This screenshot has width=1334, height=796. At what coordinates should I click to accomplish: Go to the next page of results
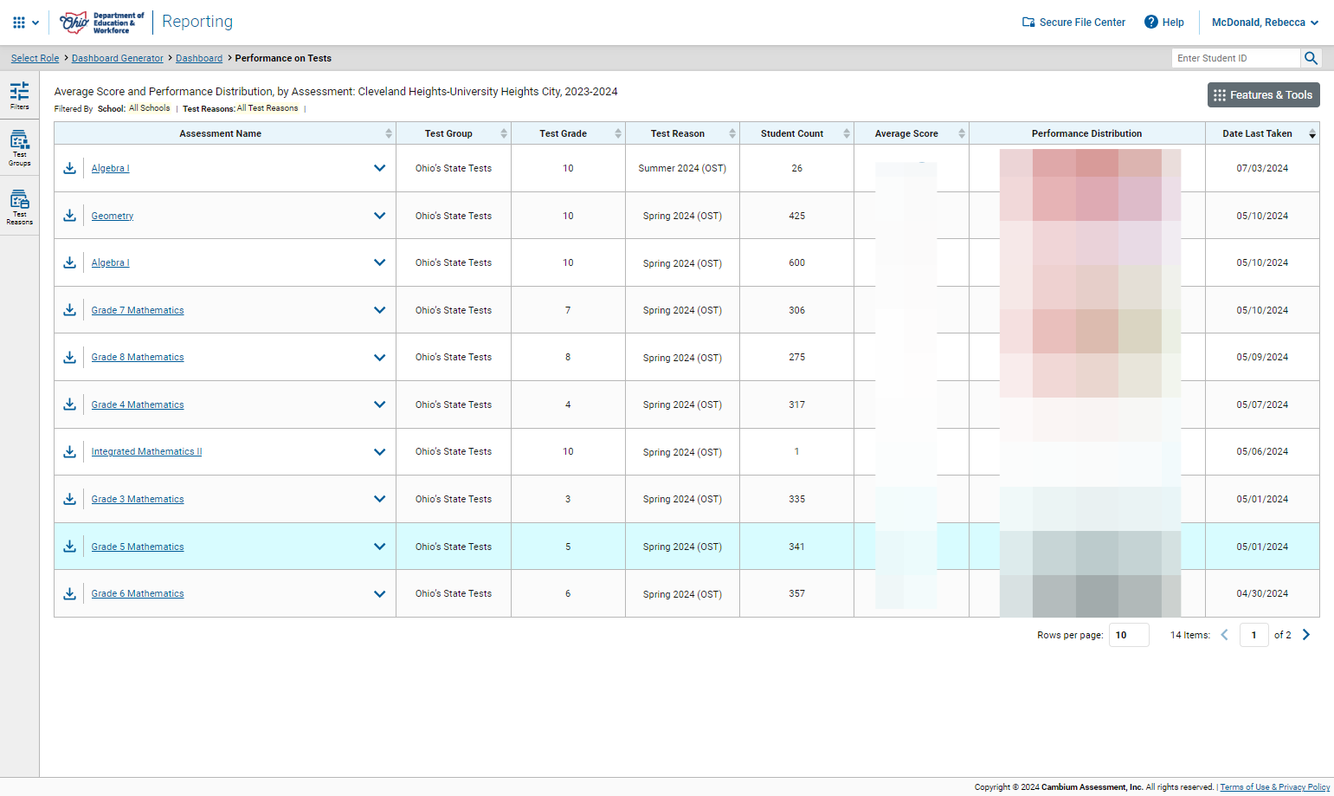point(1306,635)
